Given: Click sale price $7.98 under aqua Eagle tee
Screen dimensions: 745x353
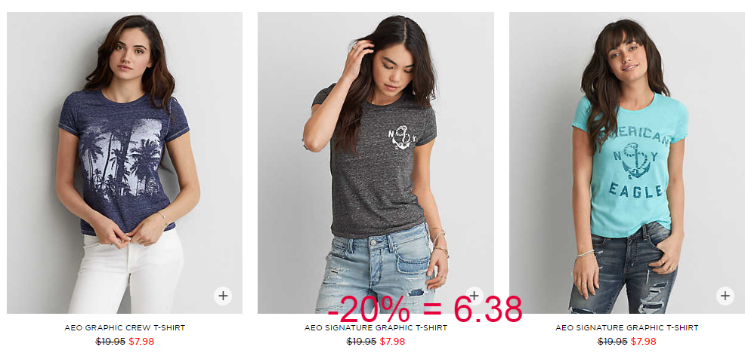Looking at the screenshot, I should pos(643,342).
